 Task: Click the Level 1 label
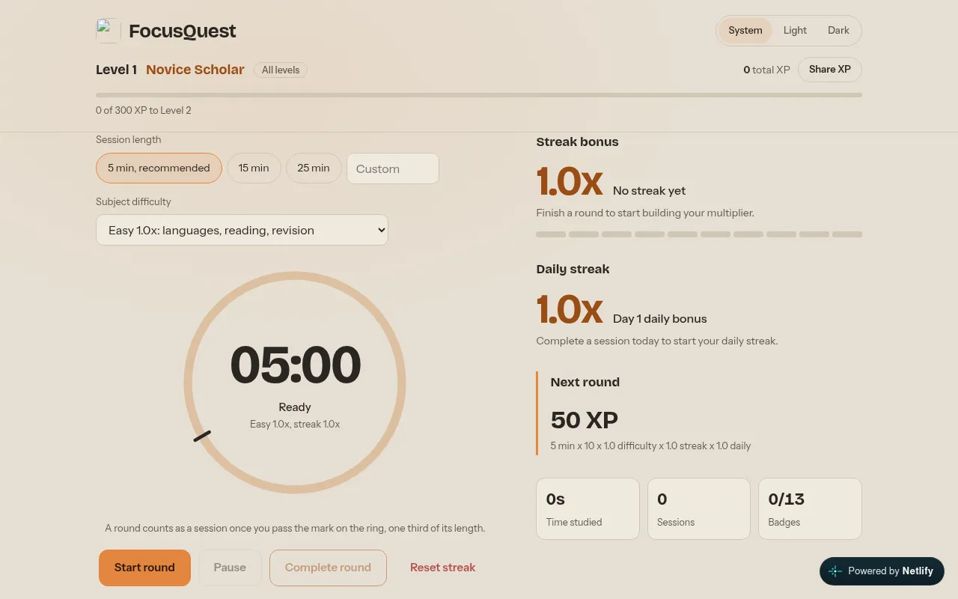116,70
